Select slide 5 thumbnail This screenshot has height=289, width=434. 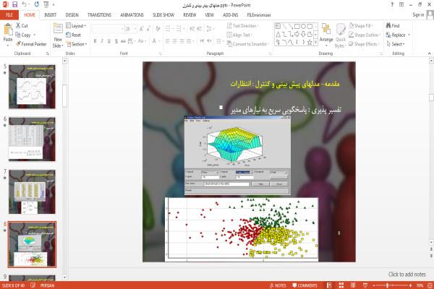(32, 87)
